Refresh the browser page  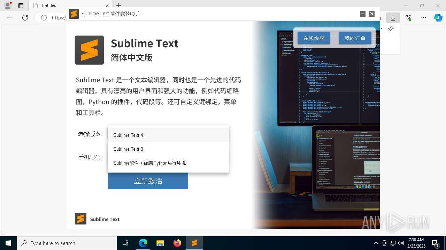pyautogui.click(x=25, y=18)
